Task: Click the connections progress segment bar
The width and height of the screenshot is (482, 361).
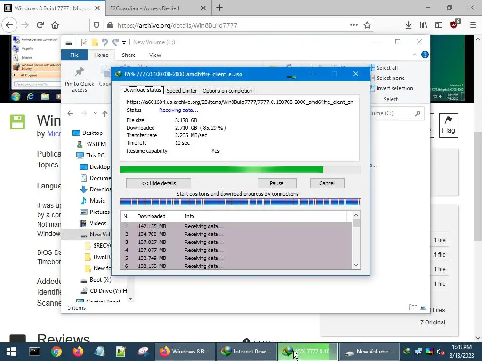Action: coord(241,202)
